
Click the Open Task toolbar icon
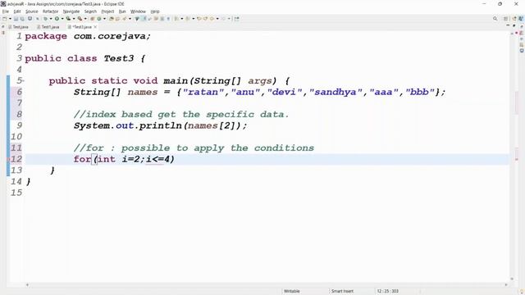pos(117,19)
